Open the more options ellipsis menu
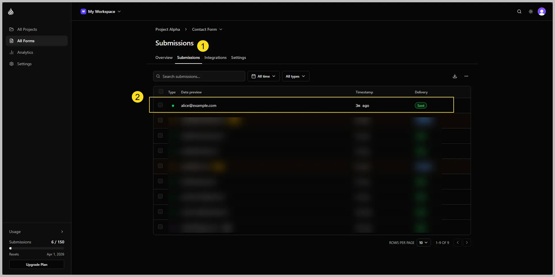Viewport: 555px width, 277px height. pos(466,76)
